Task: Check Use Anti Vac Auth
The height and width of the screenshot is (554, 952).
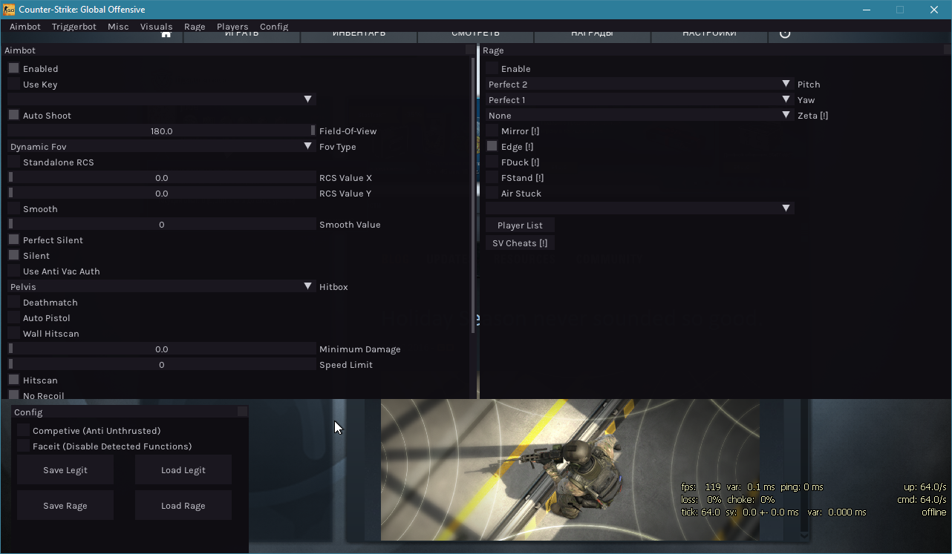Action: [x=13, y=271]
